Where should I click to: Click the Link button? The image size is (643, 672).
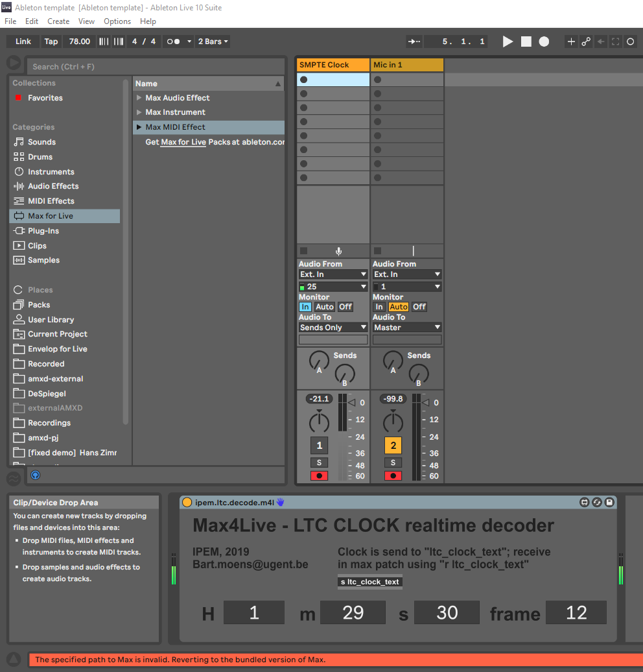pyautogui.click(x=23, y=42)
